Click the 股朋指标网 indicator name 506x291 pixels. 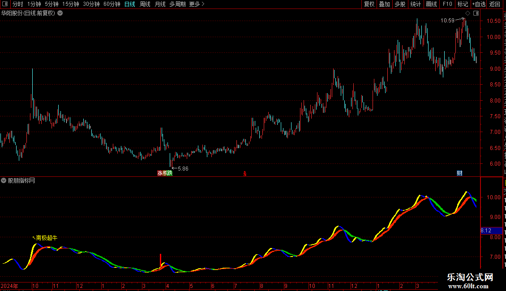click(21, 181)
